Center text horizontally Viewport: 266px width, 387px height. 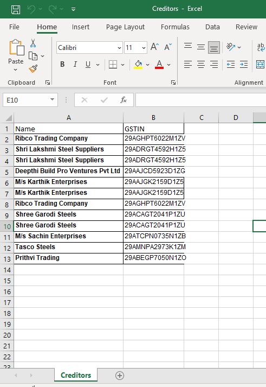click(x=201, y=65)
